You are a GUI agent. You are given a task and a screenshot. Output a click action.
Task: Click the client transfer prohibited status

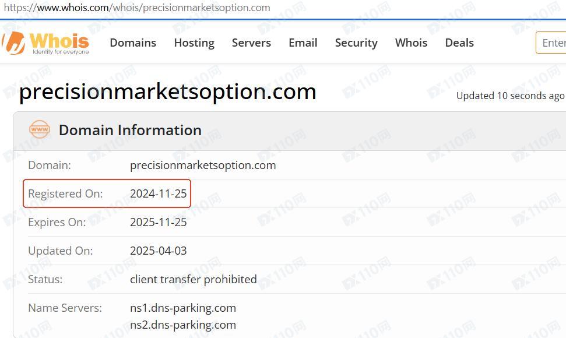[x=194, y=279]
